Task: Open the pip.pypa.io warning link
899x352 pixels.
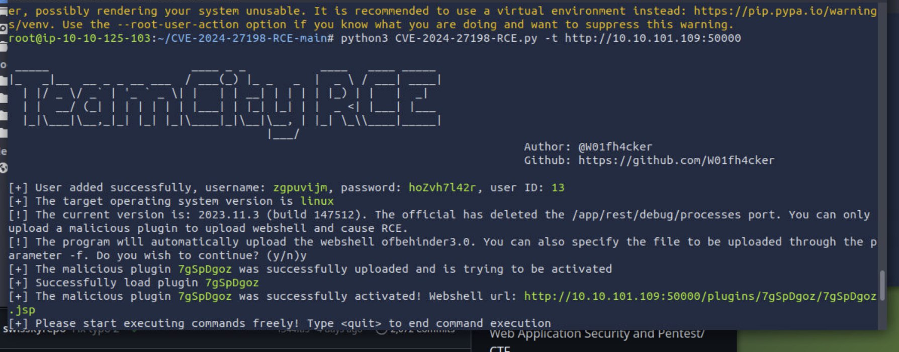Action: coord(785,11)
